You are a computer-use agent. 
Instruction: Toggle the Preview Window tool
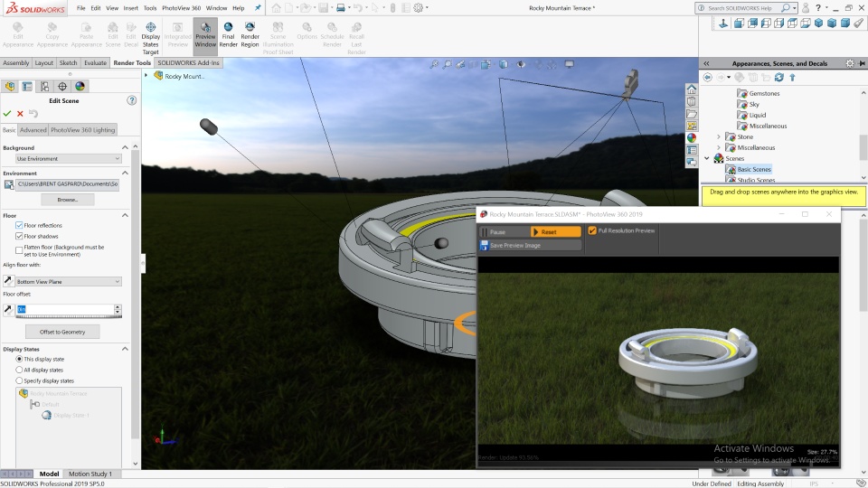coord(205,34)
